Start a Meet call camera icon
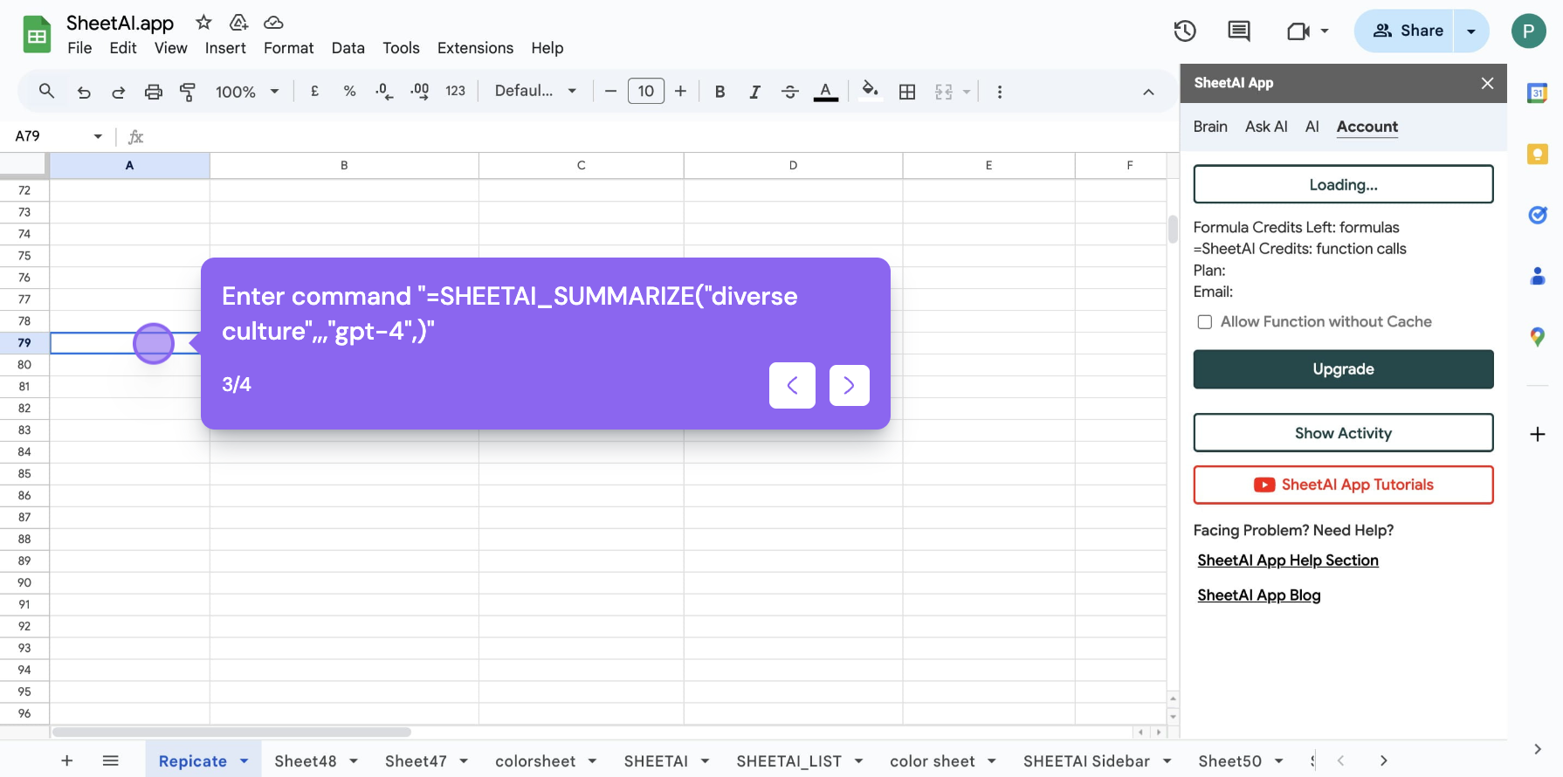The width and height of the screenshot is (1563, 777). point(1298,31)
